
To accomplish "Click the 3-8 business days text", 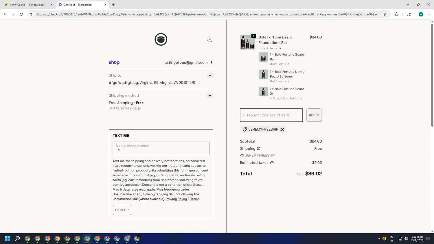I will coord(125,108).
